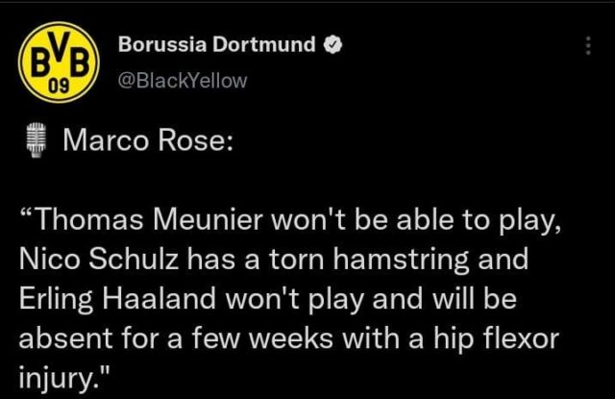This screenshot has width=615, height=399.
Task: Click the word "absent" in tweet
Action: (66, 338)
